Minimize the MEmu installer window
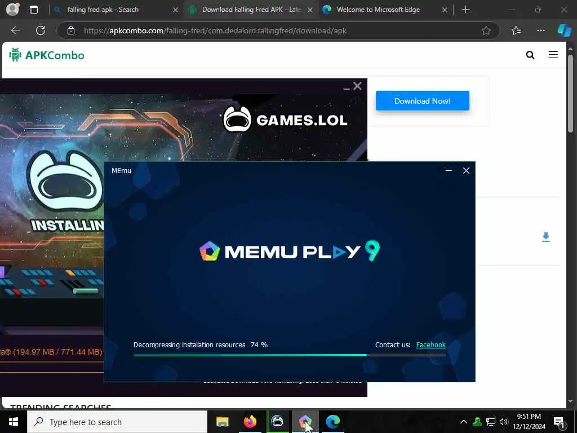The image size is (577, 433). pos(449,170)
